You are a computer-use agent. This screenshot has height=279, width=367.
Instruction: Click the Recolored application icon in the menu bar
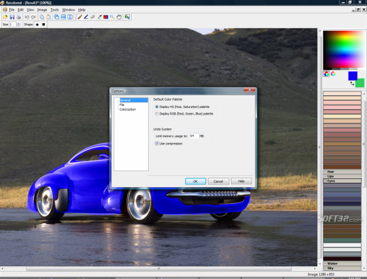[x=4, y=9]
